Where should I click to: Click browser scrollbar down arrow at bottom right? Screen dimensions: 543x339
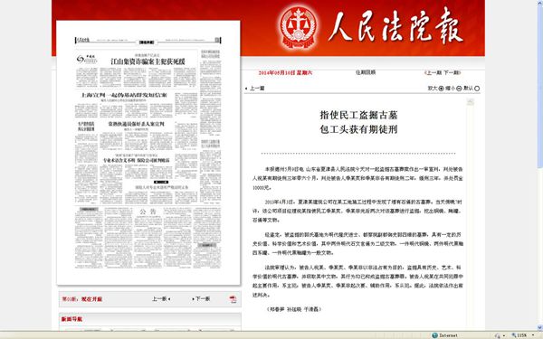click(540, 327)
